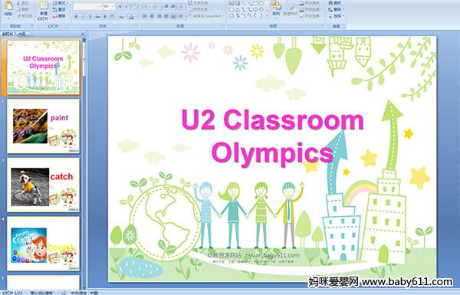
Task: Toggle Text Shadow formatting
Action: click(104, 17)
